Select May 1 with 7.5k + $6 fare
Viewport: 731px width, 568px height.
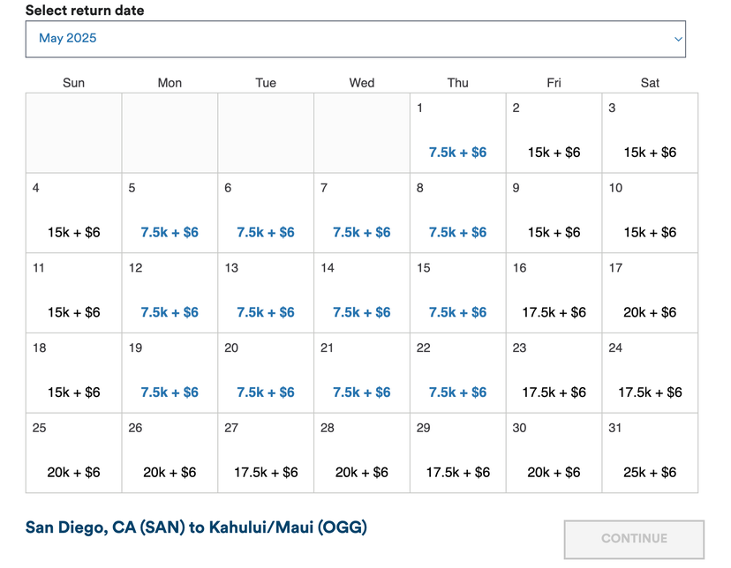click(x=457, y=132)
